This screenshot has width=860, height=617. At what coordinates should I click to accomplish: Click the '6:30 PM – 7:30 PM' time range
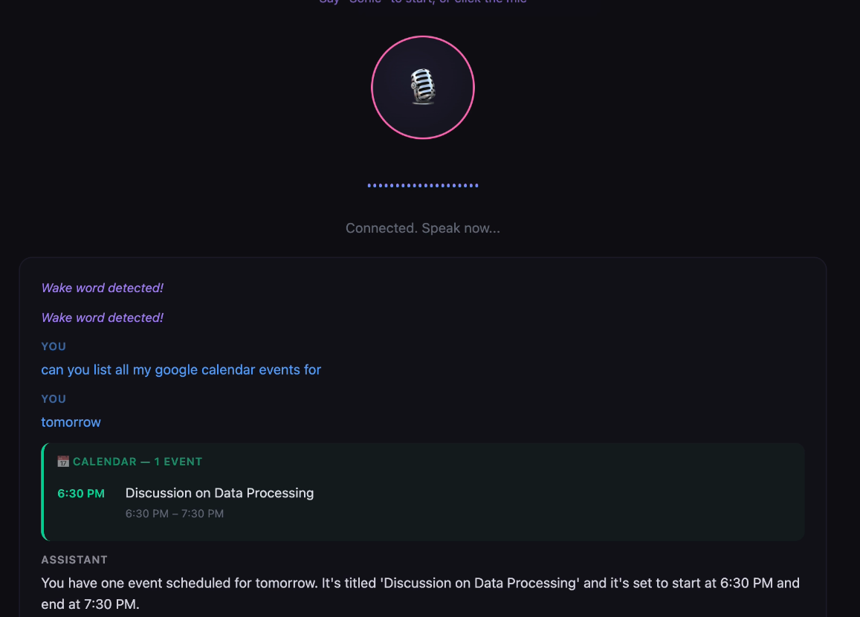(175, 514)
